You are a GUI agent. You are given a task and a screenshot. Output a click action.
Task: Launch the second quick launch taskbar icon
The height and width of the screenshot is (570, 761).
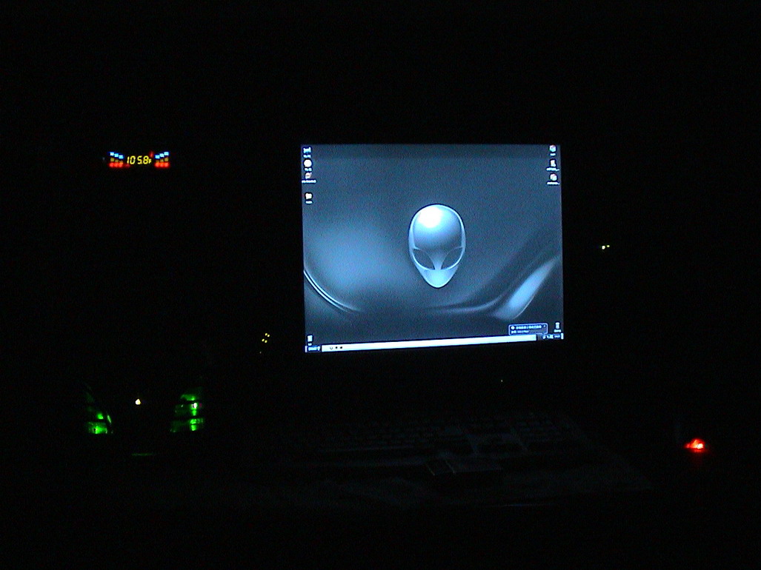tap(335, 346)
